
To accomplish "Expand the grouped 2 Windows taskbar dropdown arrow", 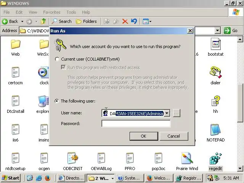I will [x=112, y=178].
